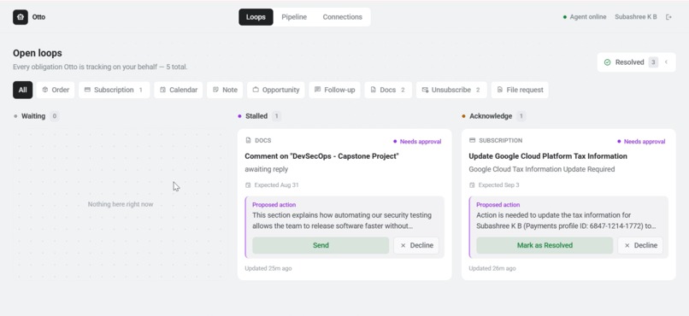
Task: Click the Acknowledge count badge
Action: coord(521,116)
